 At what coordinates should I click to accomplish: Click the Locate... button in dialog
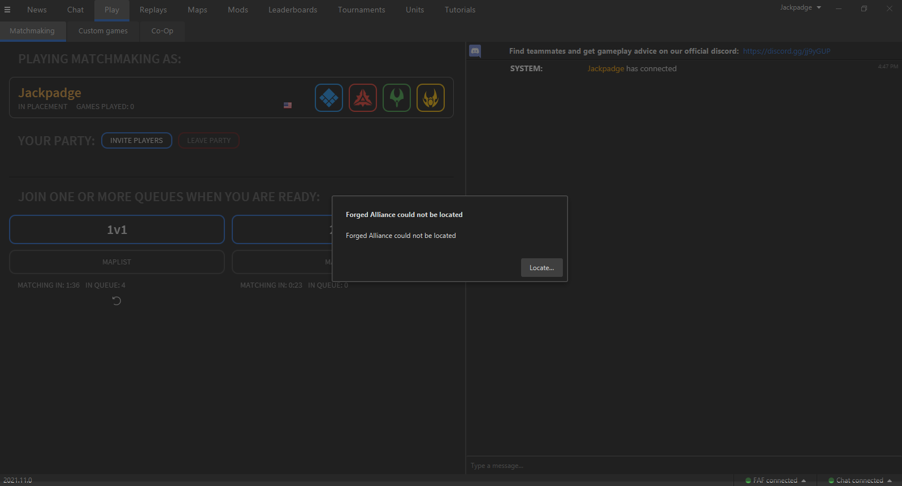(x=541, y=268)
